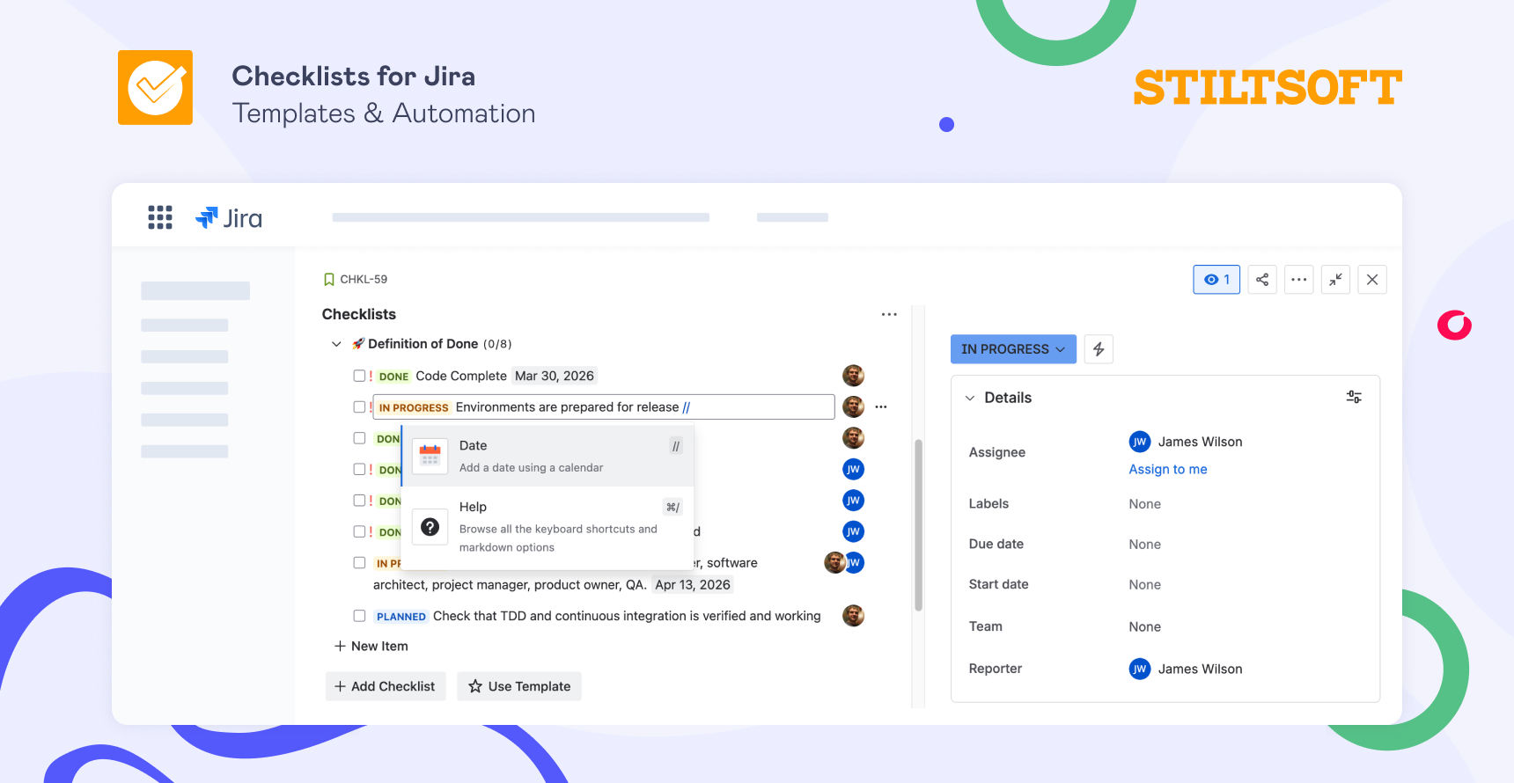Click the Start date value None

[1145, 584]
